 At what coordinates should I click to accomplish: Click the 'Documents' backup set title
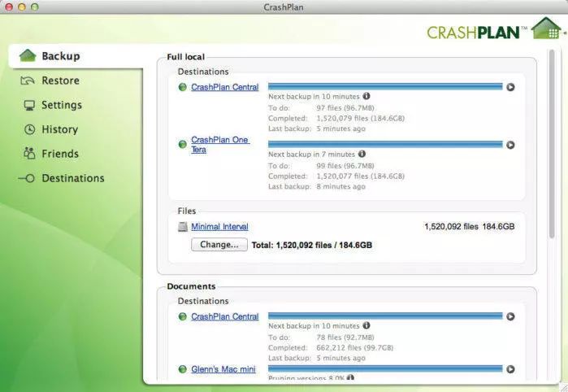coord(191,286)
